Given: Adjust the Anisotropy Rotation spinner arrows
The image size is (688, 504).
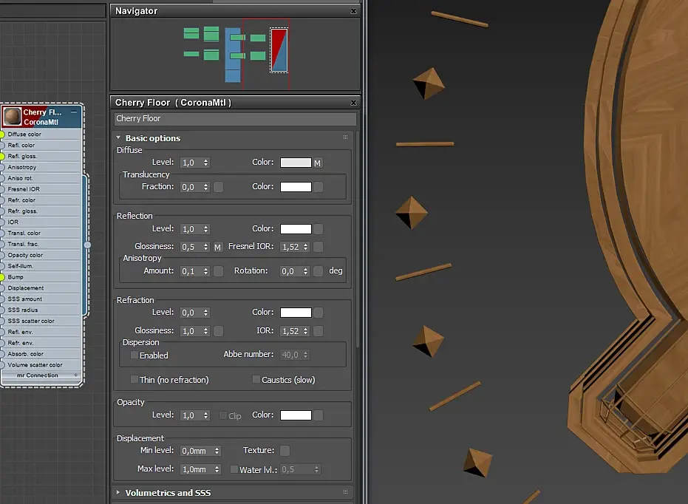Looking at the screenshot, I should 306,271.
